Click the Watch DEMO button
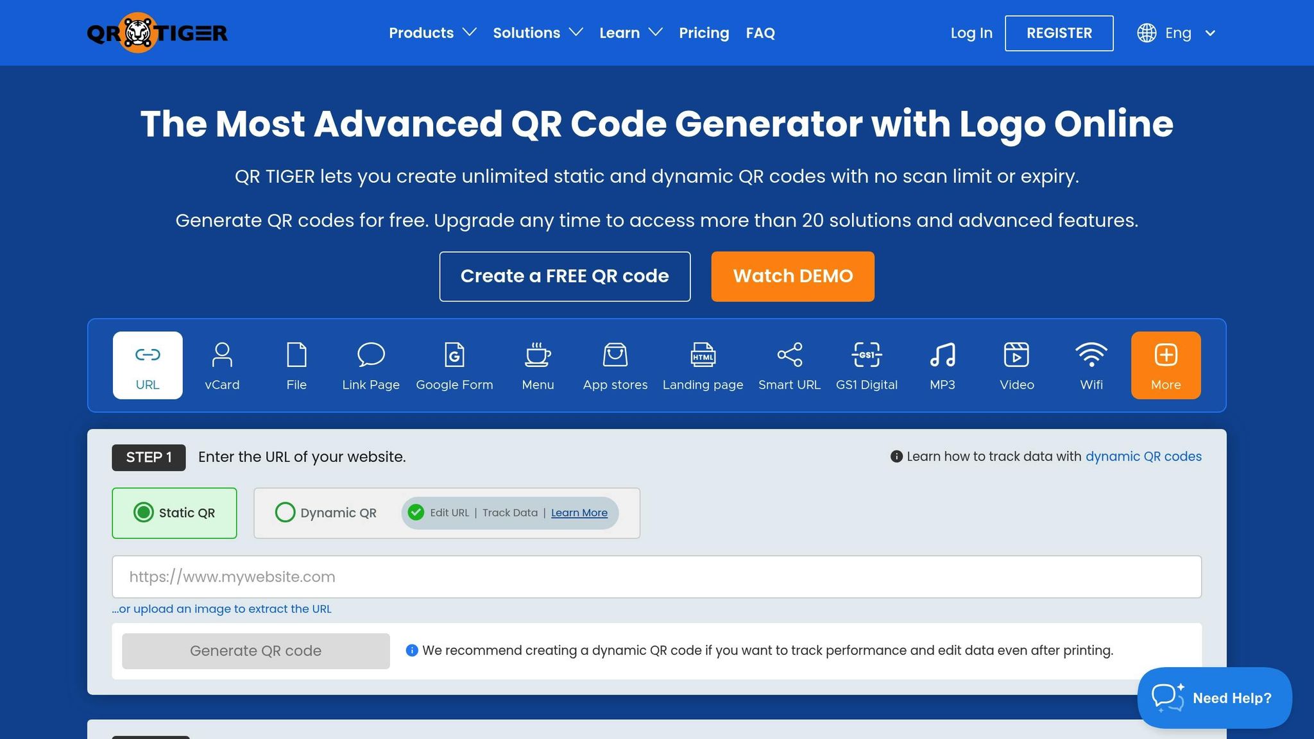Screen dimensions: 1314x739 (793, 276)
